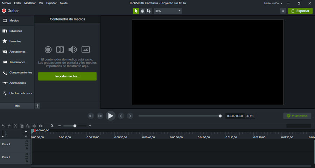
Task: Click the next frame playback button
Action: click(x=100, y=116)
